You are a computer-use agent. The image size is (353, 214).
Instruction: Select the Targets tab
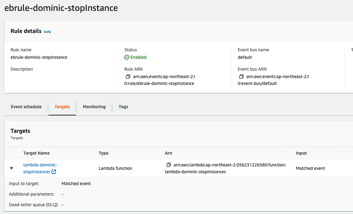(x=62, y=107)
